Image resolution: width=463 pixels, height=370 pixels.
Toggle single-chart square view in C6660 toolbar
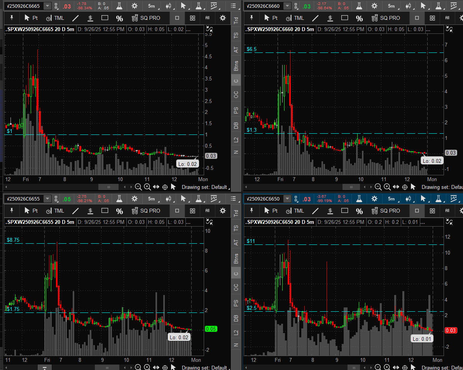[417, 18]
